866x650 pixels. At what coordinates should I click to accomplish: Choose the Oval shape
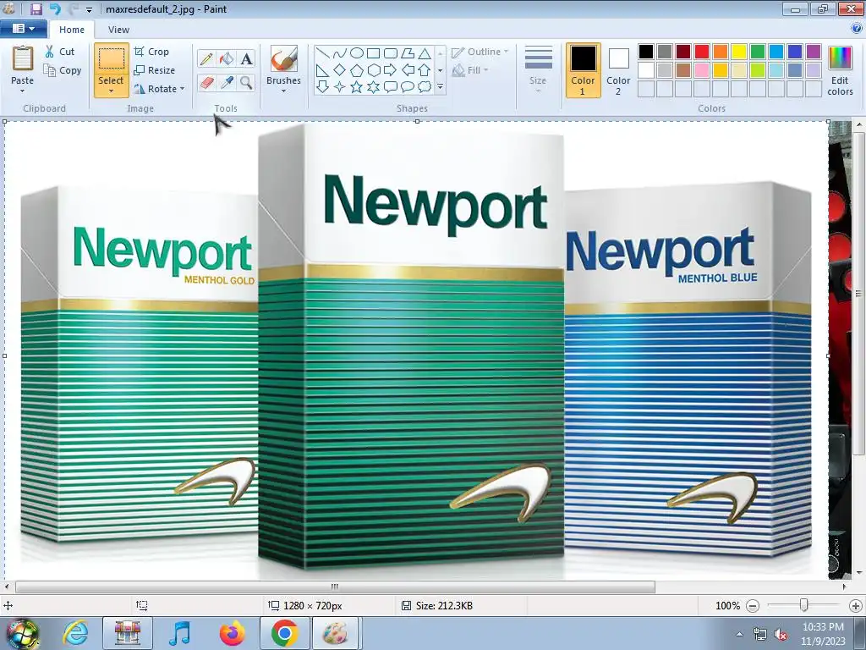click(x=357, y=53)
